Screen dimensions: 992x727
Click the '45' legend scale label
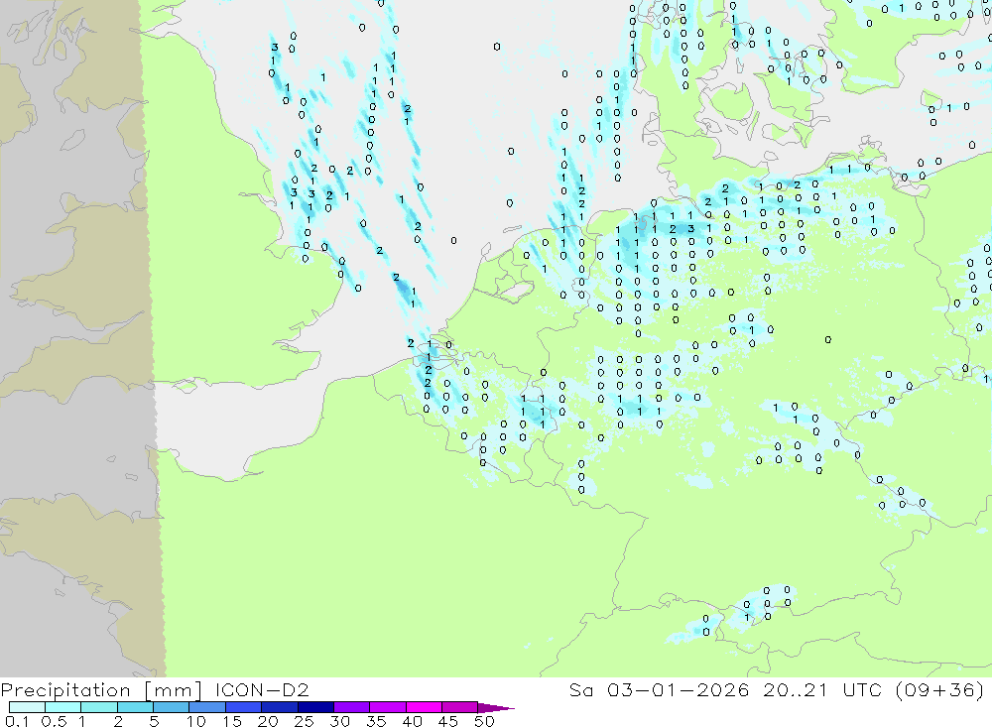pyautogui.click(x=448, y=721)
